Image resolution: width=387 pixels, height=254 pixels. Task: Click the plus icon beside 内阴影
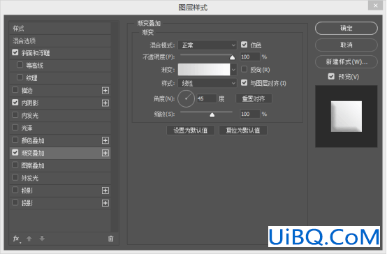point(105,103)
